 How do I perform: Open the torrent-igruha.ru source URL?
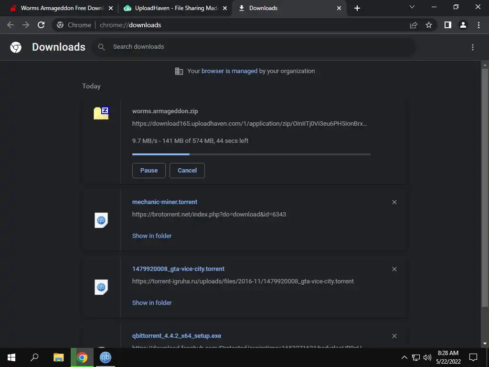[x=243, y=281]
